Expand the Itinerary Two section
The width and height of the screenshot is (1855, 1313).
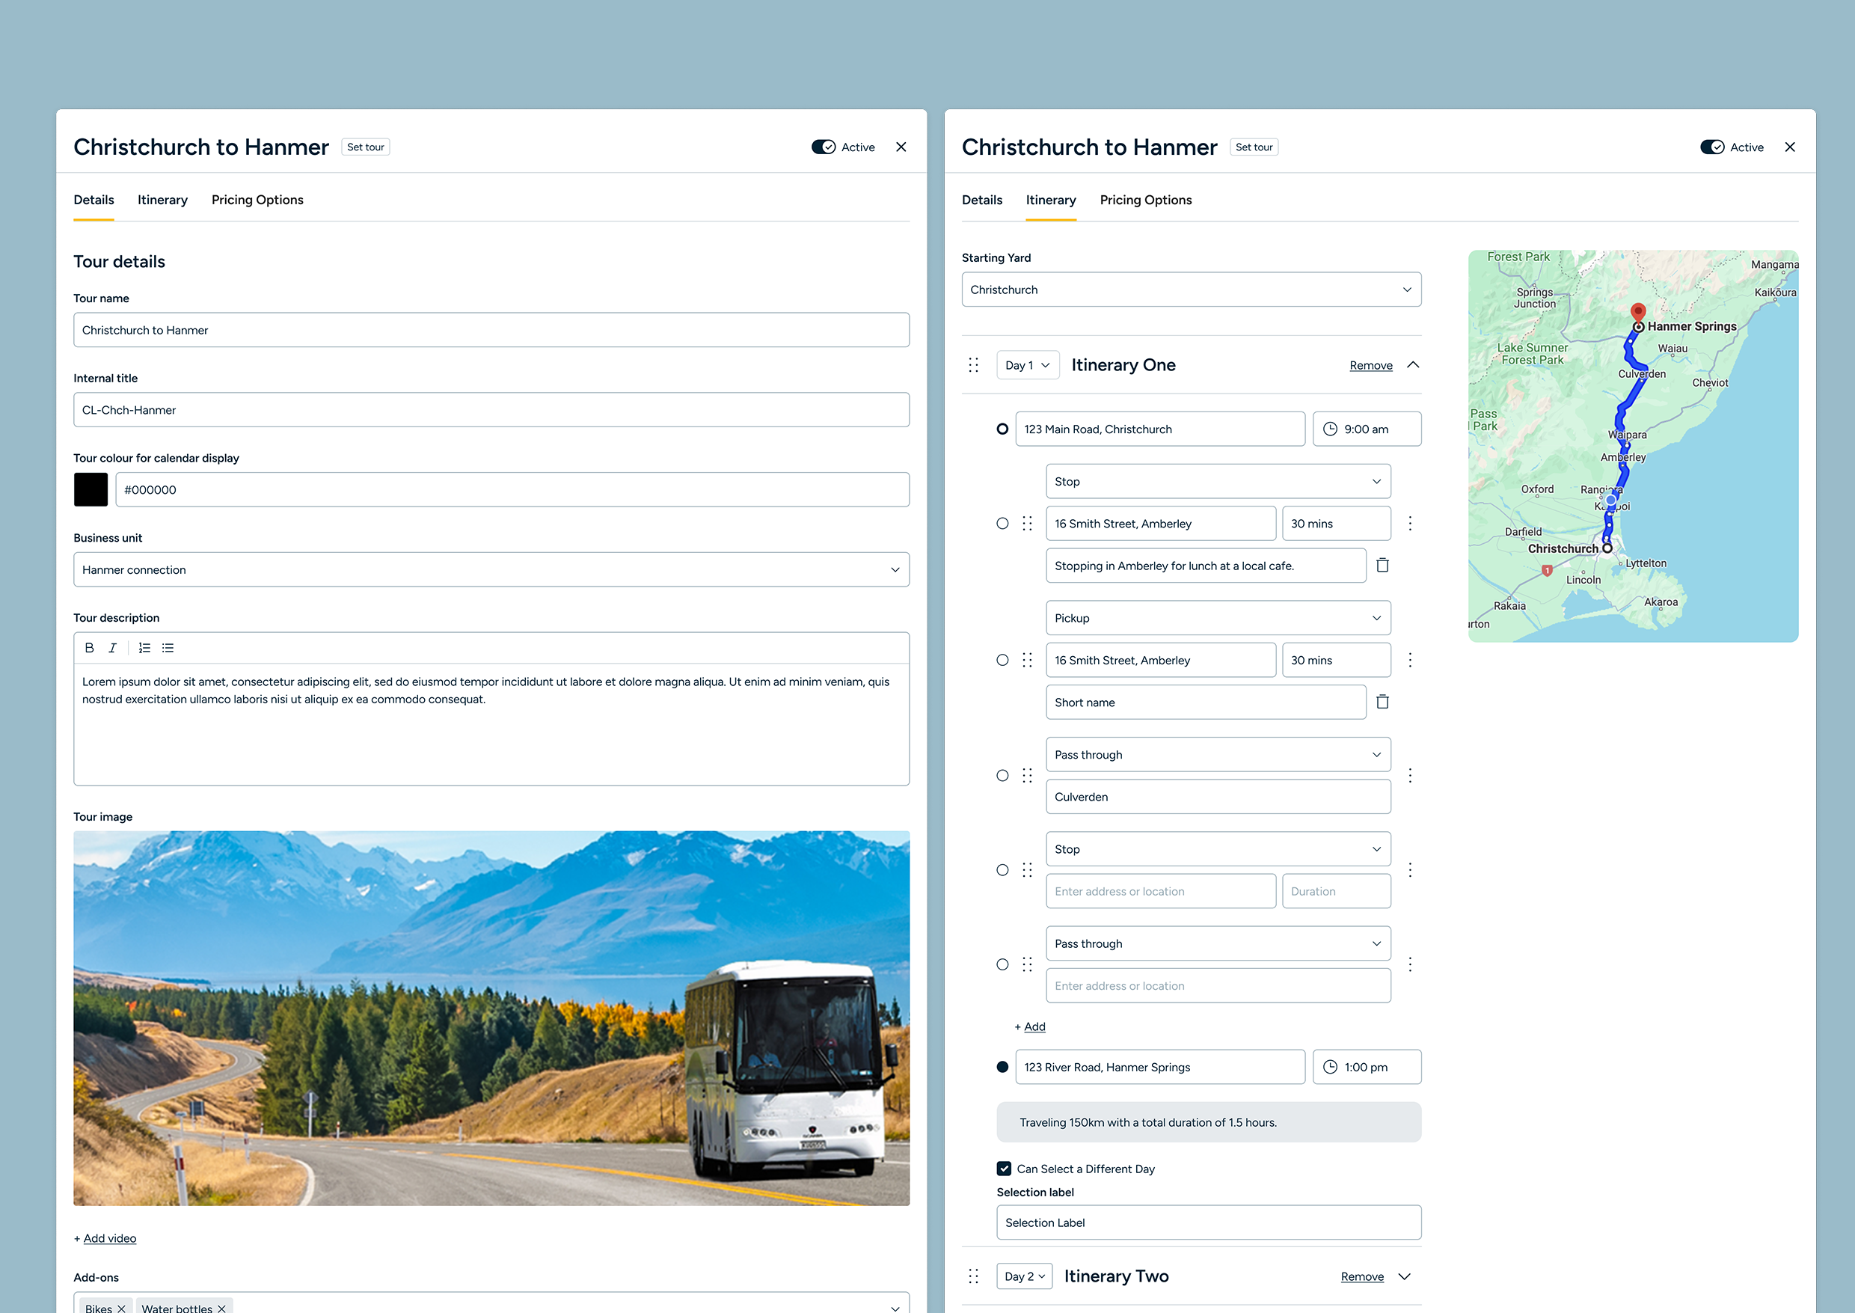click(x=1404, y=1276)
